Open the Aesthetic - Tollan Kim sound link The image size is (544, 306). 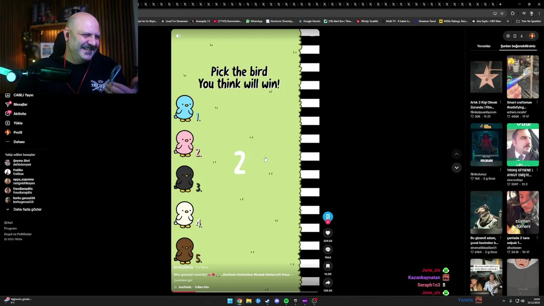click(191, 287)
